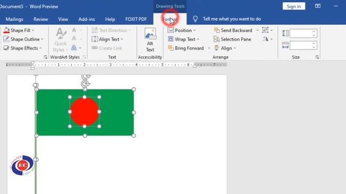Click the Shape Outline pen icon
Image resolution: width=346 pixels, height=194 pixels.
pyautogui.click(x=6, y=39)
